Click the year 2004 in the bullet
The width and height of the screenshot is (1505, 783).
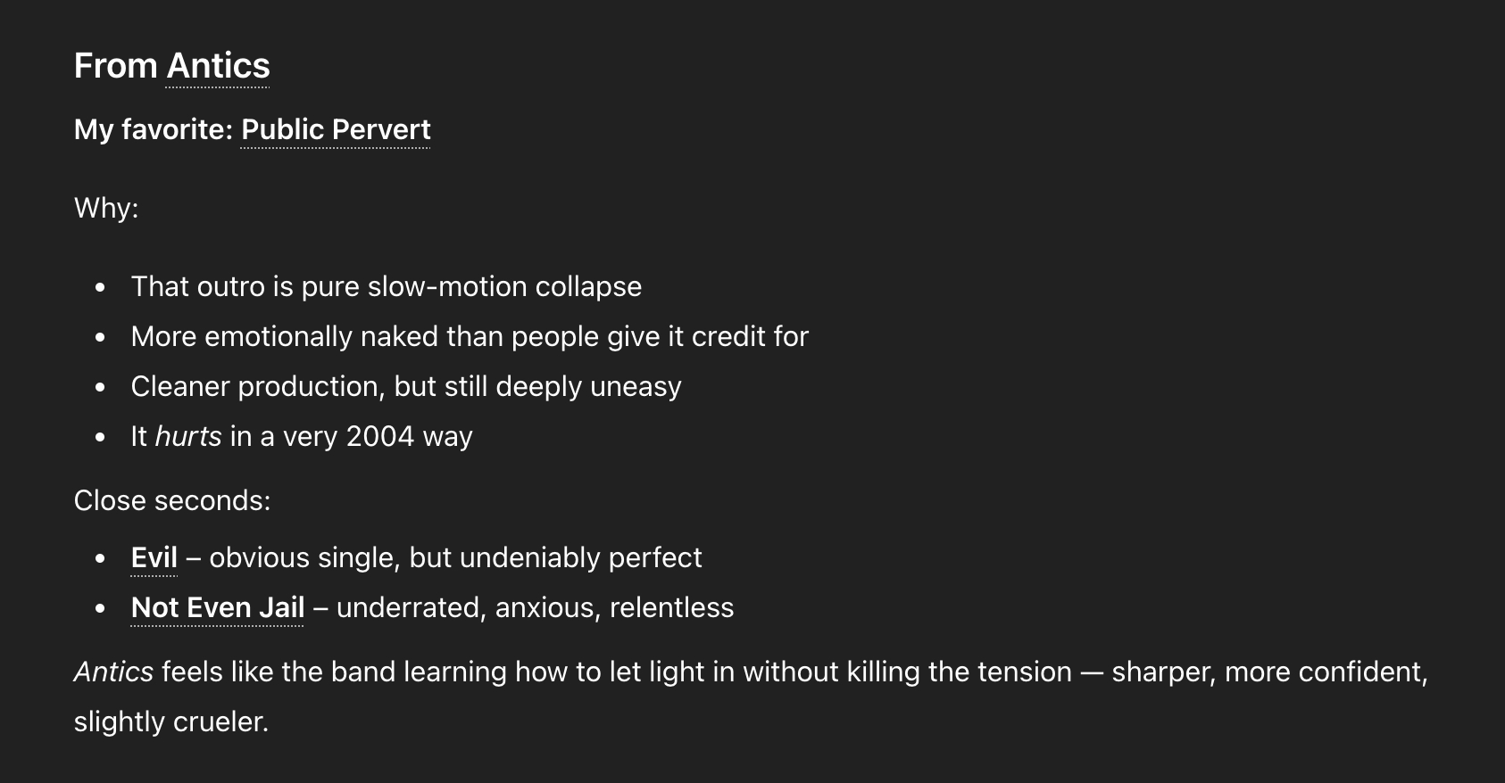pyautogui.click(x=379, y=436)
